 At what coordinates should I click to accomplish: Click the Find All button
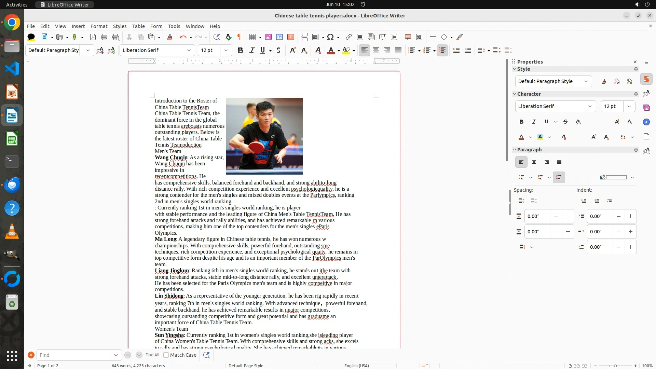tap(152, 355)
